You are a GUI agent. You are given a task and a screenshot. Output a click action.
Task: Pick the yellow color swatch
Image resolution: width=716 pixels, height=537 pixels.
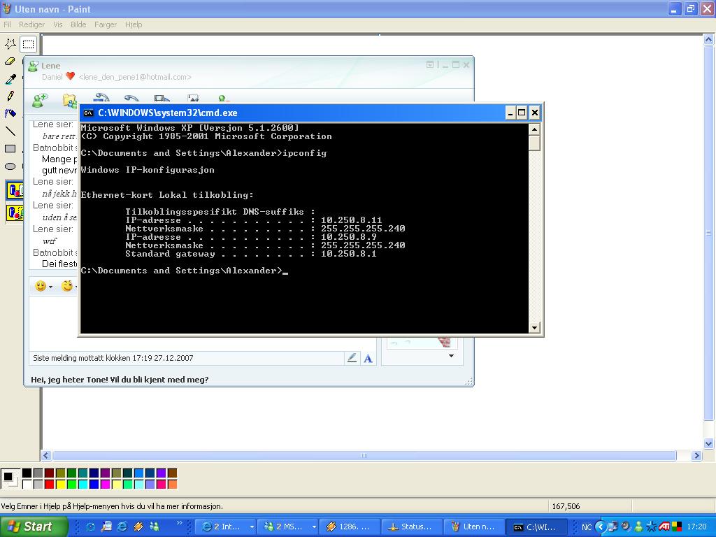[60, 484]
